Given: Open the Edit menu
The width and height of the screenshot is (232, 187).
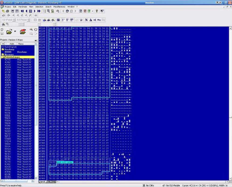Looking at the screenshot, I should click(x=15, y=7).
